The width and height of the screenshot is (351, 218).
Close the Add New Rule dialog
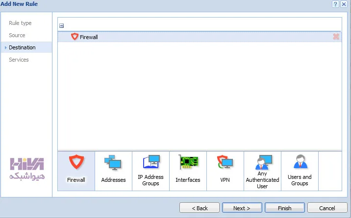(x=344, y=4)
